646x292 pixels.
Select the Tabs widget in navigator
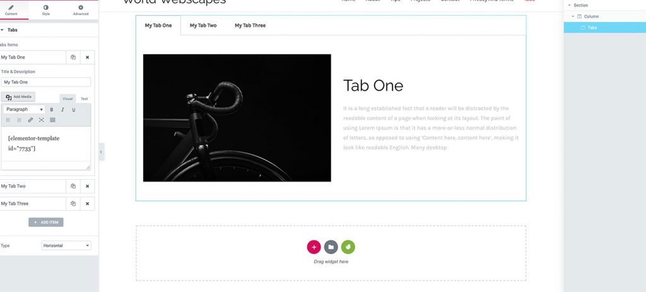(605, 28)
